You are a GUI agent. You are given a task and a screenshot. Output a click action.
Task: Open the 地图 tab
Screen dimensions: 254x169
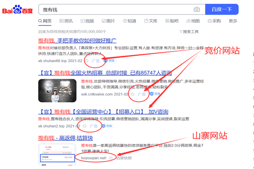point(193,21)
